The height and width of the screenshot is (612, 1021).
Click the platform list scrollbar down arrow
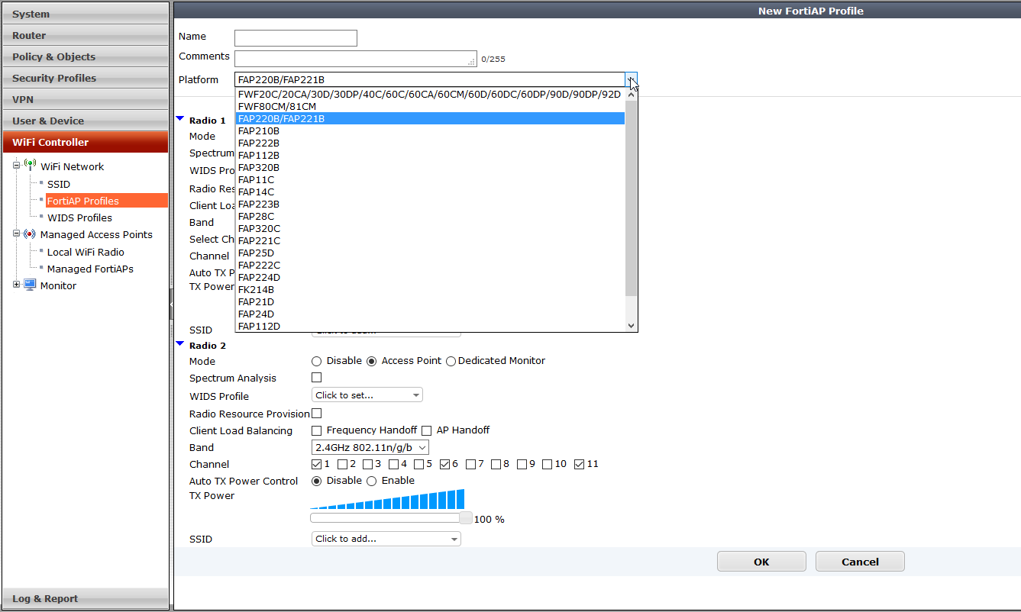tap(631, 326)
